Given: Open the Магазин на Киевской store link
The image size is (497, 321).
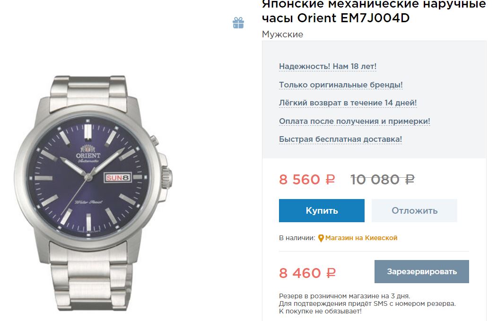Looking at the screenshot, I should (361, 238).
